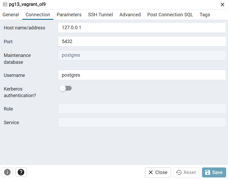Open the Advanced tab

130,15
